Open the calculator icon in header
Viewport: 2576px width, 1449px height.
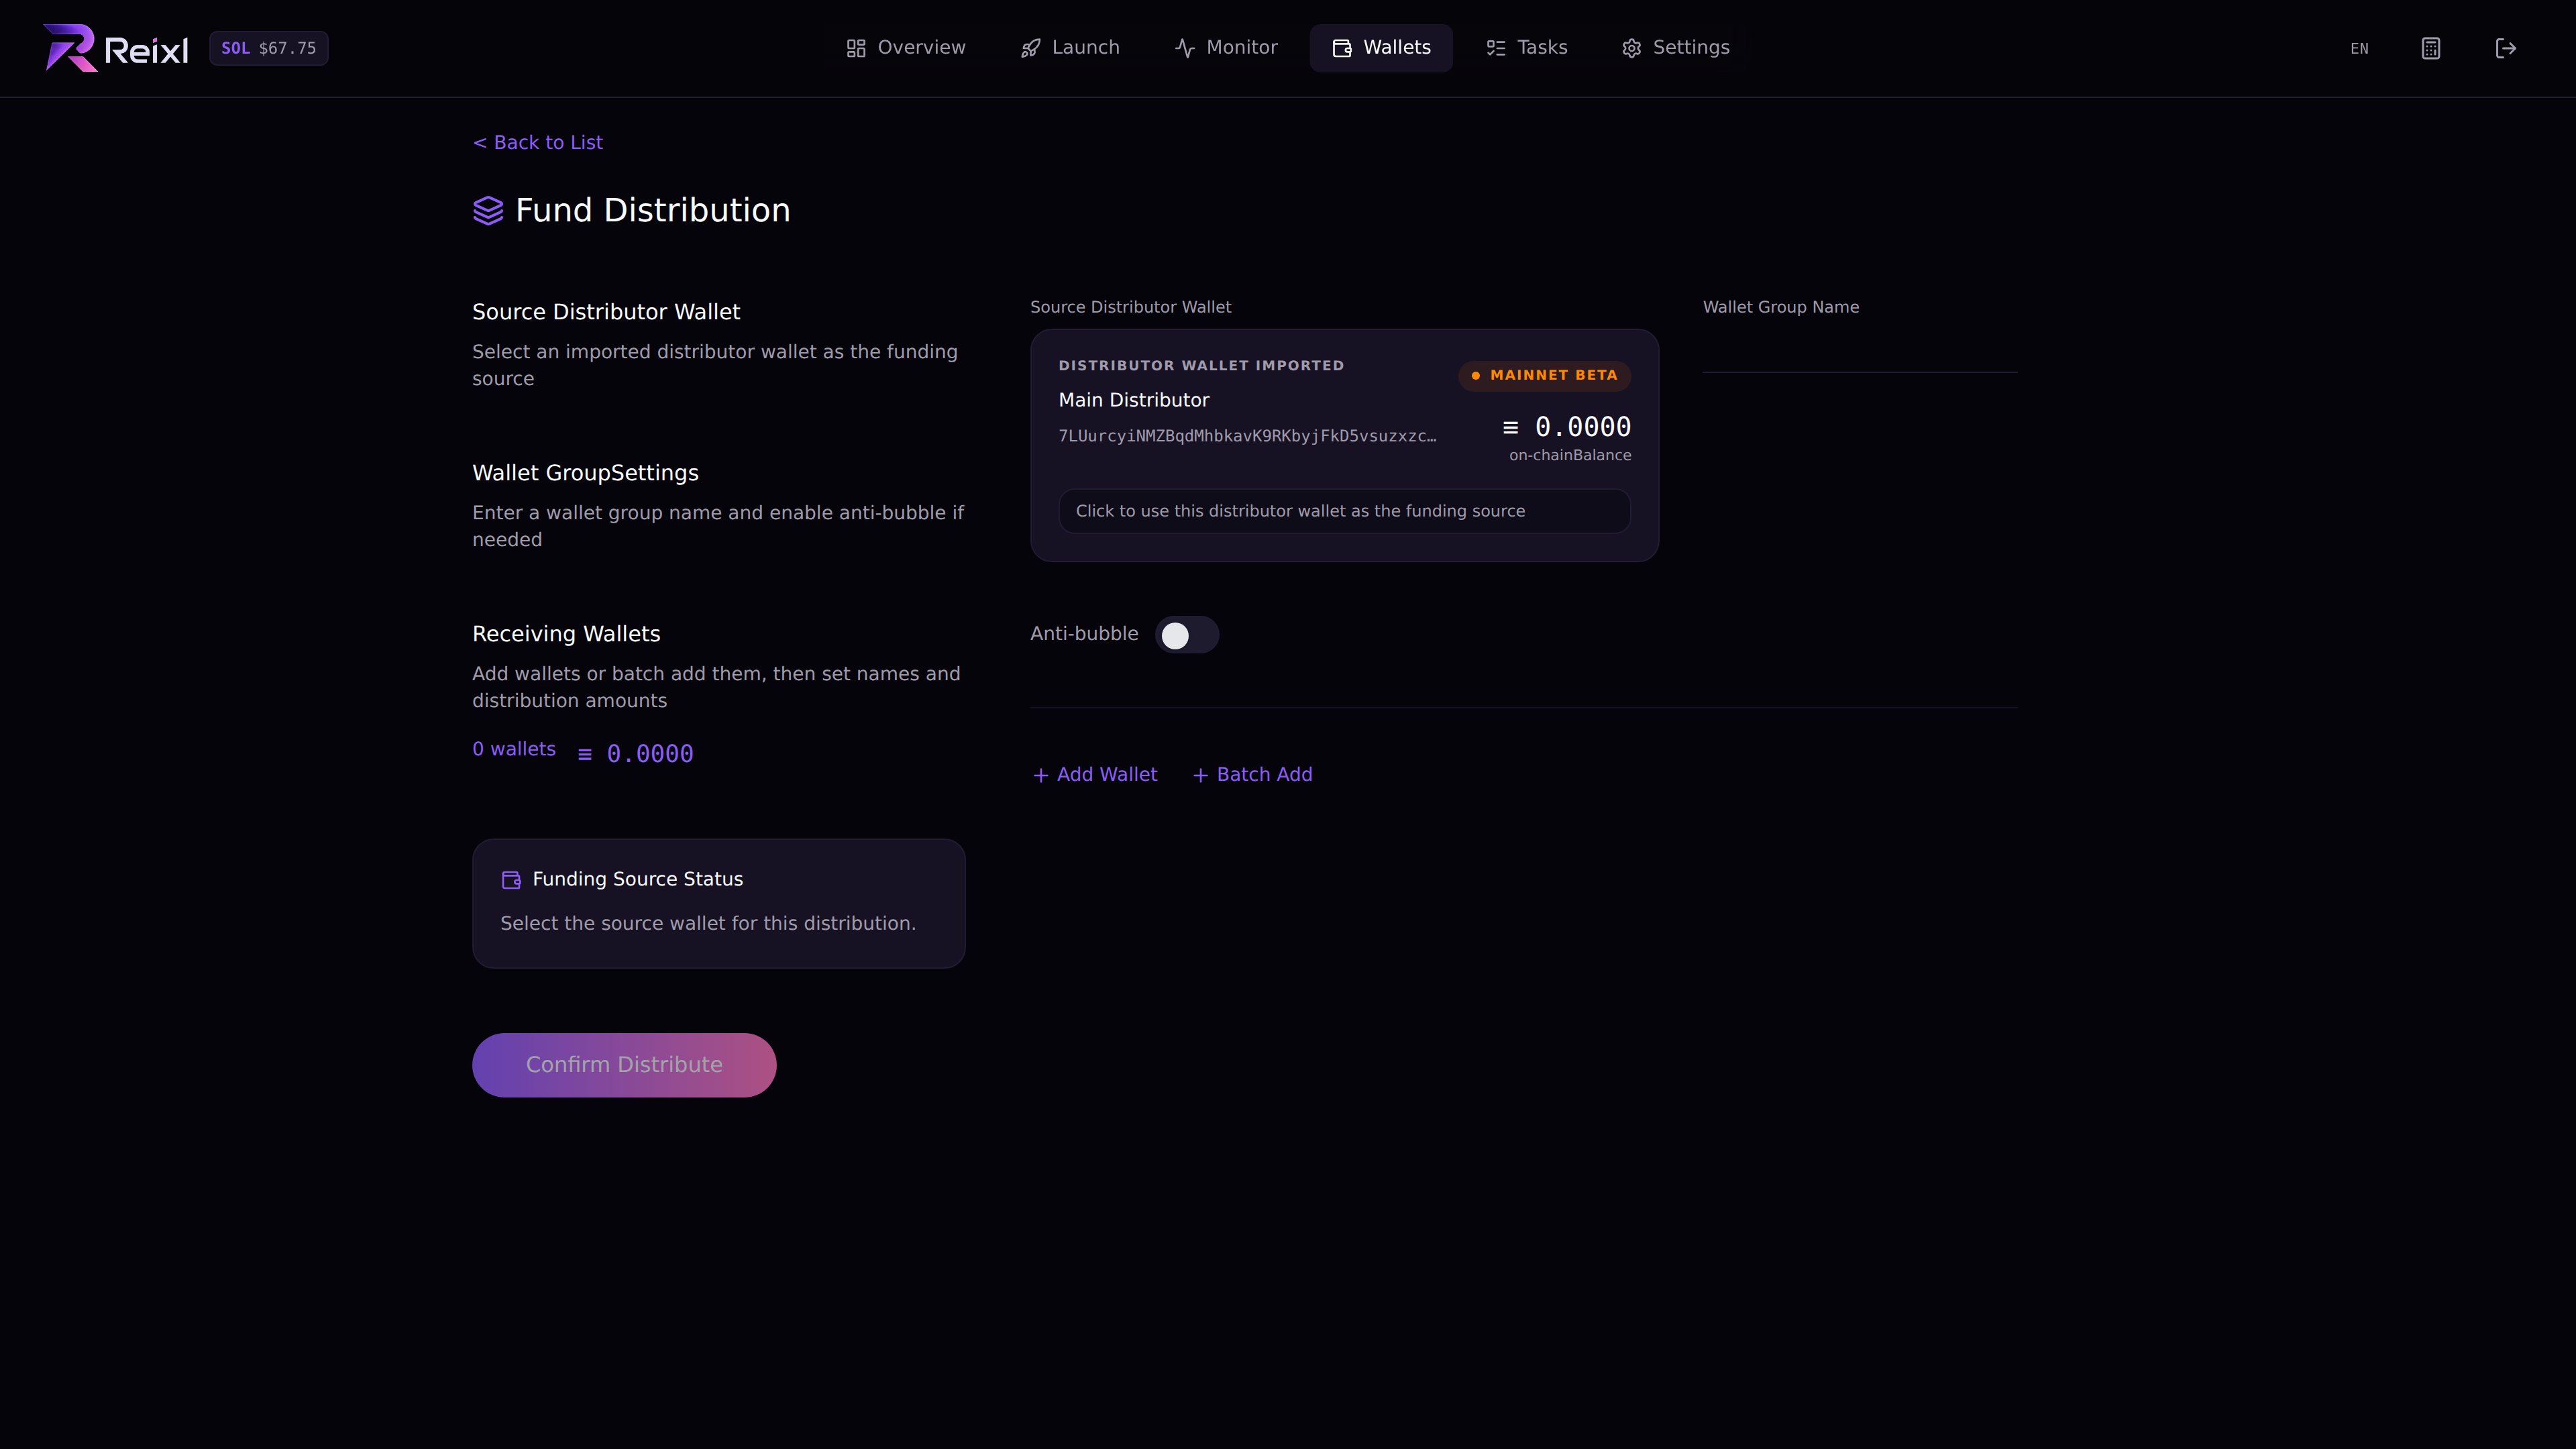click(x=2431, y=48)
